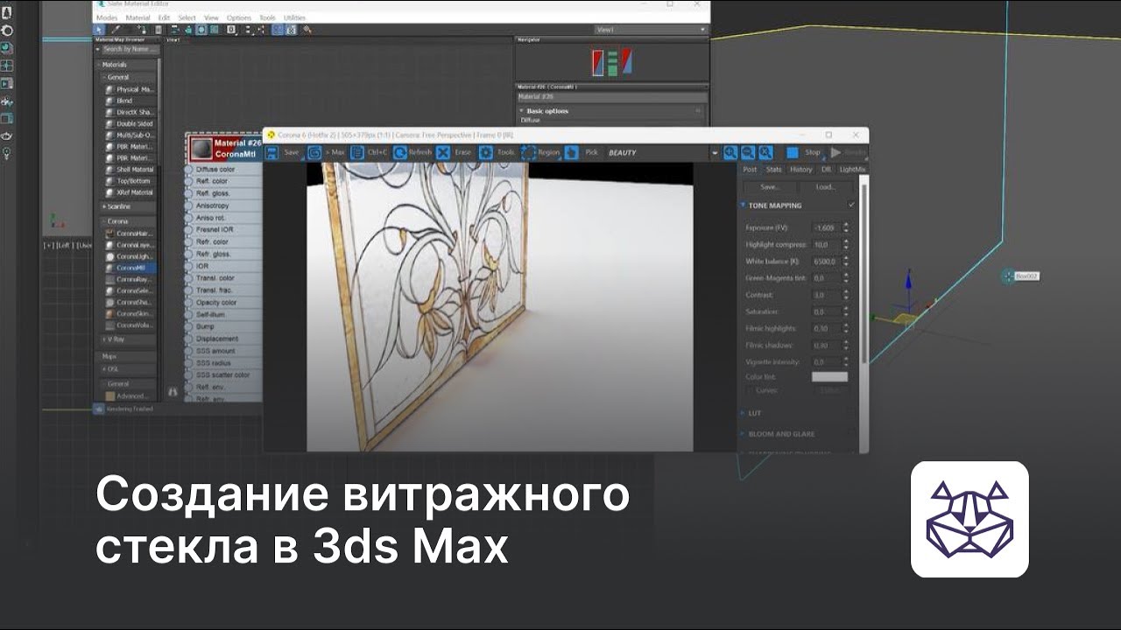Click the binoculars icon below node view
Image resolution: width=1121 pixels, height=630 pixels.
tap(173, 393)
